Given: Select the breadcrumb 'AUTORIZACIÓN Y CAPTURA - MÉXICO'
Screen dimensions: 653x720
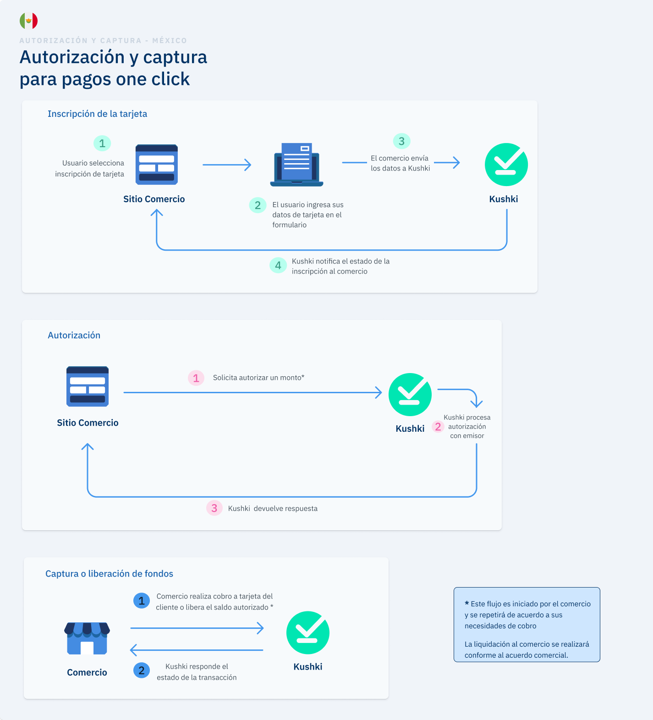Looking at the screenshot, I should coord(103,40).
